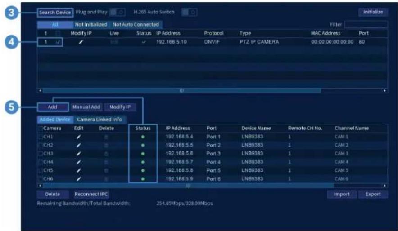This screenshot has height=231, width=398.
Task: Click the Initialize button
Action: click(373, 12)
